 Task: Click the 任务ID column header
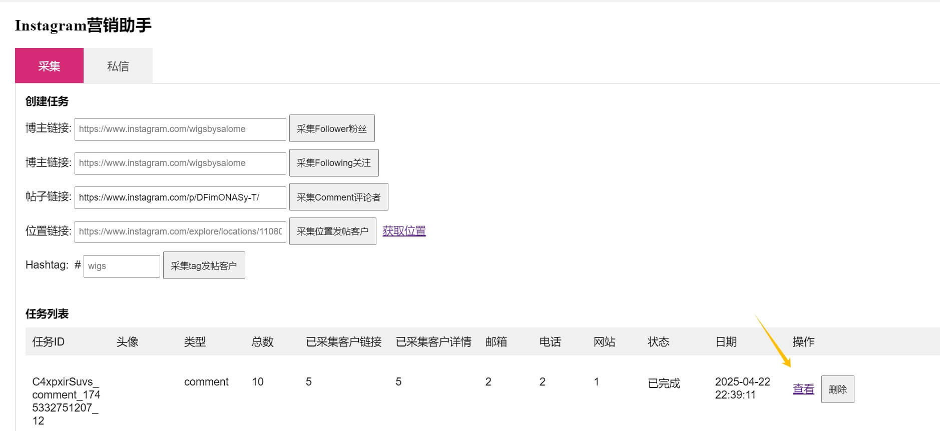point(49,341)
